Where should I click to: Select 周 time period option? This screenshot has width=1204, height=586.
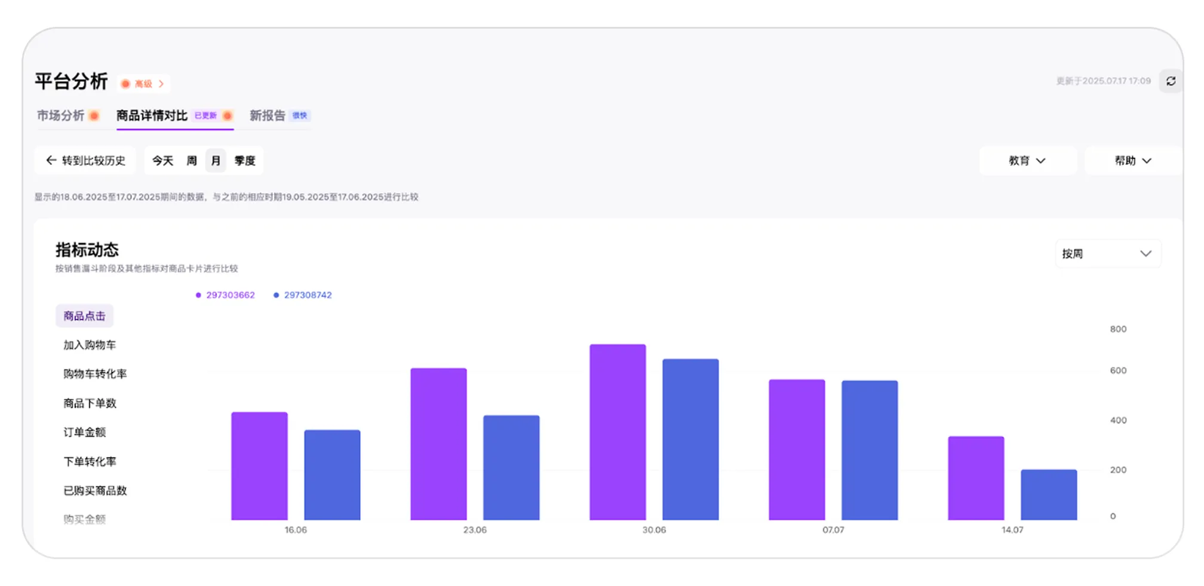pyautogui.click(x=192, y=161)
